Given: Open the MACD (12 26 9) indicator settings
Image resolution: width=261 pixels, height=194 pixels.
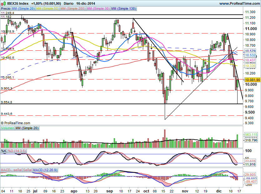Looking at the screenshot, I should 45,170.
